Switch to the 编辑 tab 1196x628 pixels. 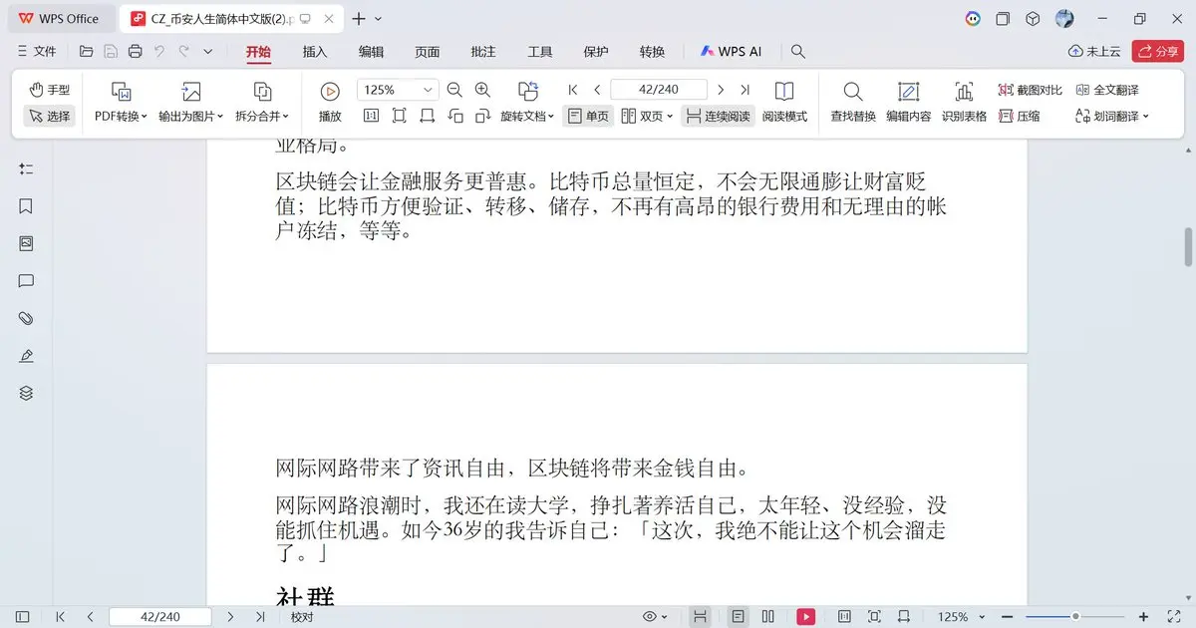click(x=371, y=52)
